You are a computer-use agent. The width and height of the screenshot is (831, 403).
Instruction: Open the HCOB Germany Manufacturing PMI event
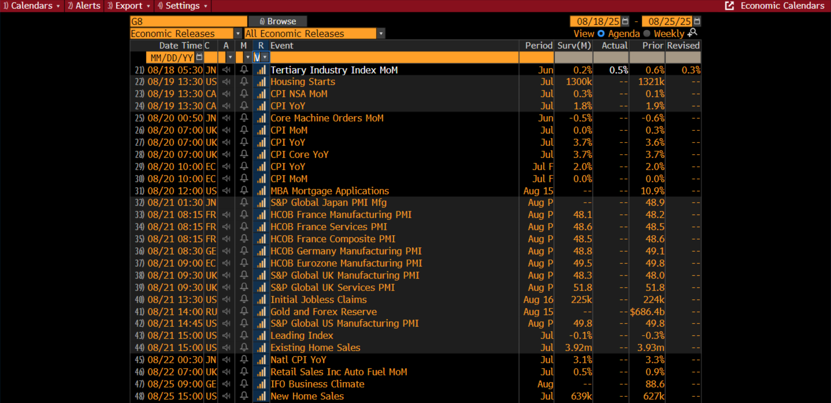(x=346, y=251)
